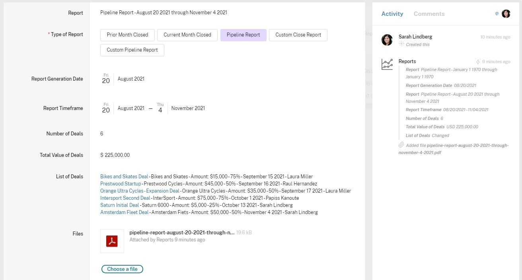Select Current Month Closed report type
Image resolution: width=522 pixels, height=280 pixels.
[187, 35]
